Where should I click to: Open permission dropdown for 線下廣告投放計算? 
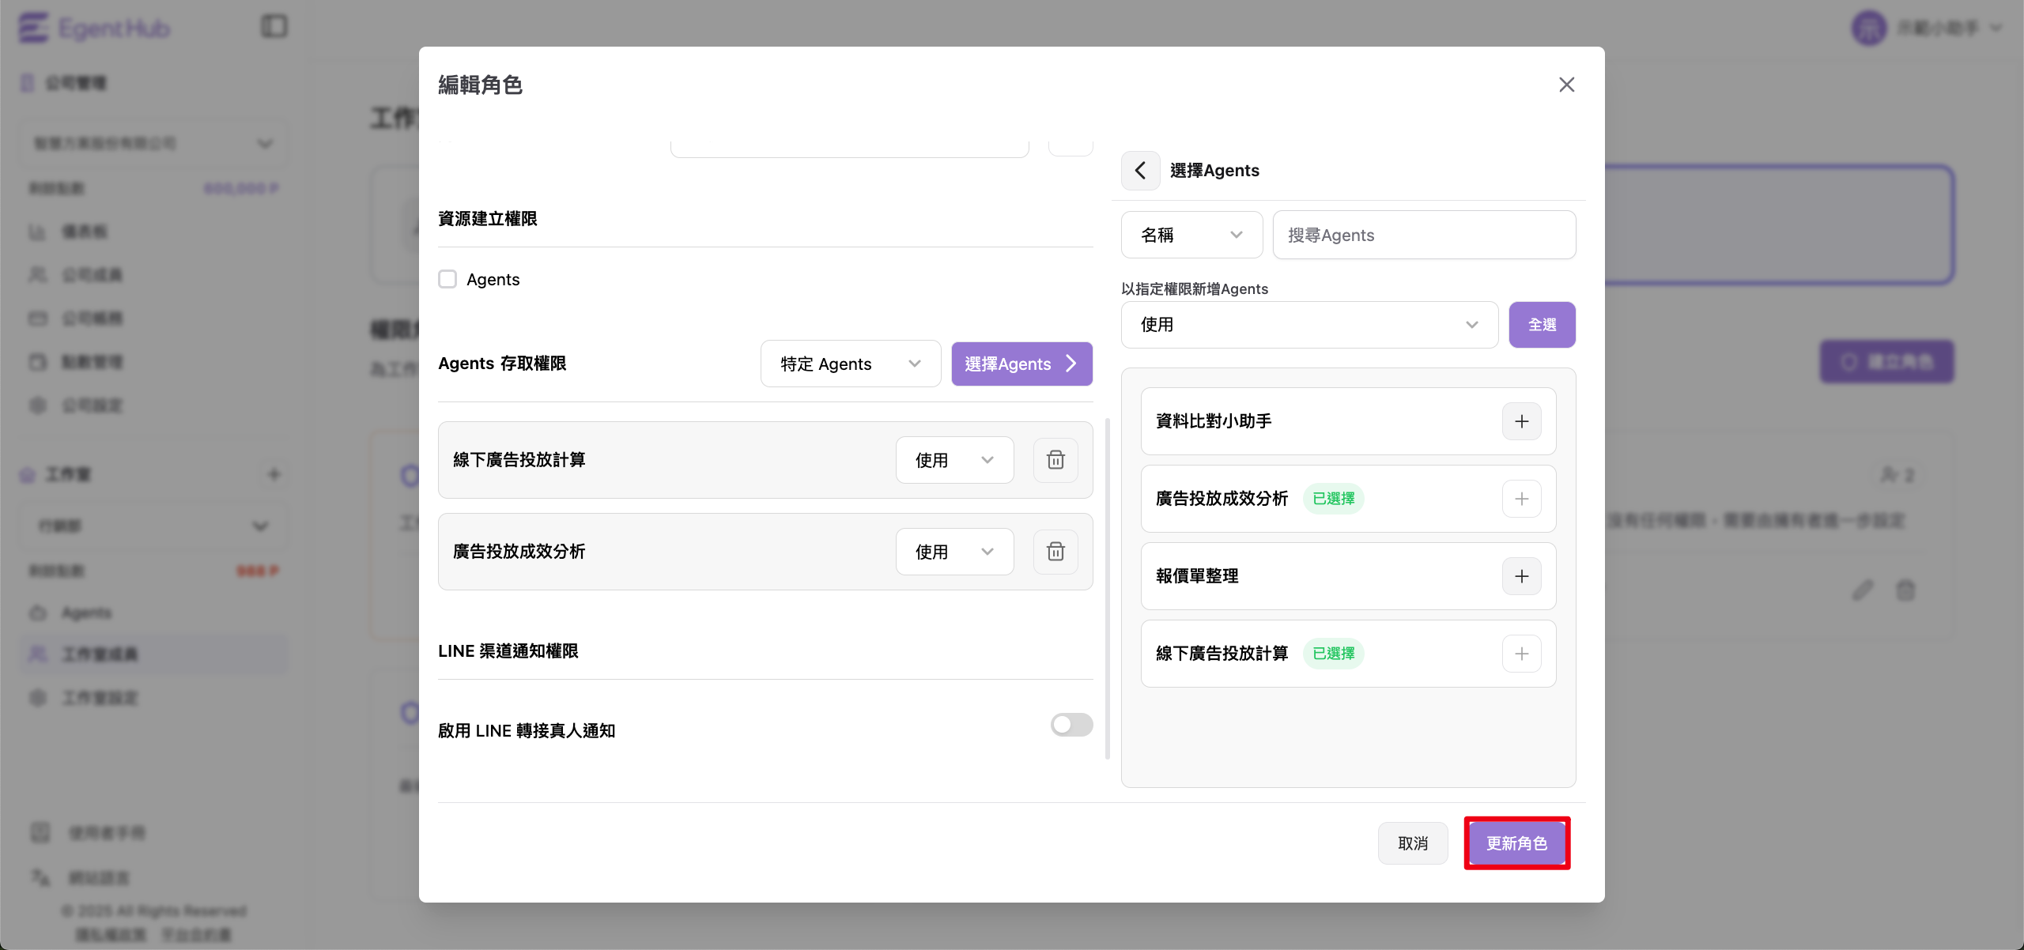tap(954, 460)
